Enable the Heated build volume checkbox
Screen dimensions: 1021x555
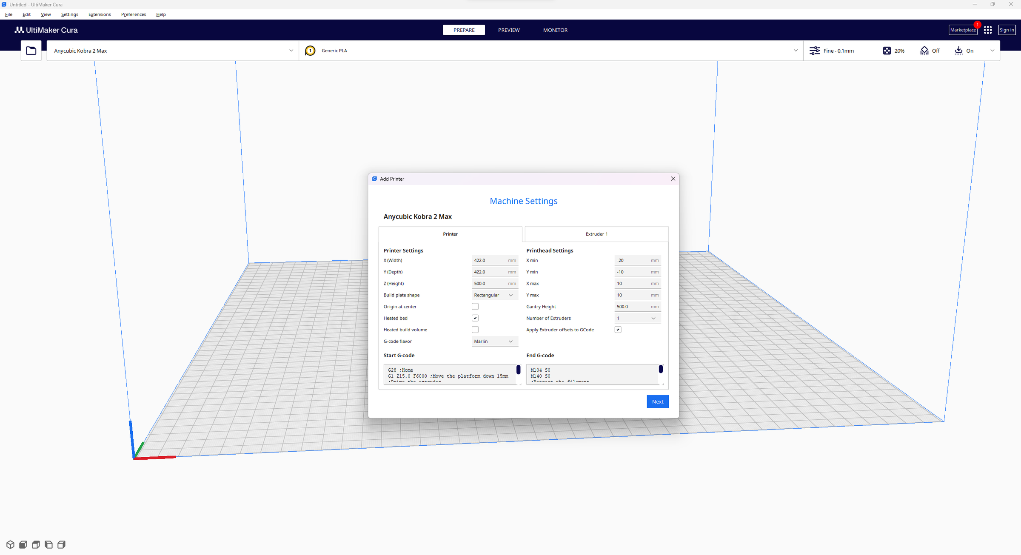tap(475, 329)
